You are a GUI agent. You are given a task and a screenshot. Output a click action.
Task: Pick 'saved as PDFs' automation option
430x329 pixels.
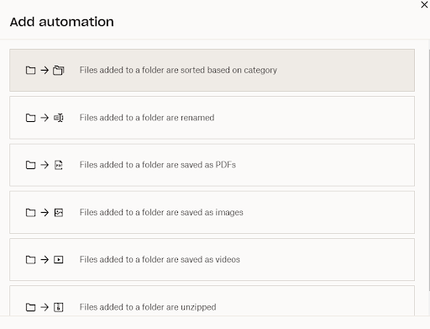click(212, 165)
